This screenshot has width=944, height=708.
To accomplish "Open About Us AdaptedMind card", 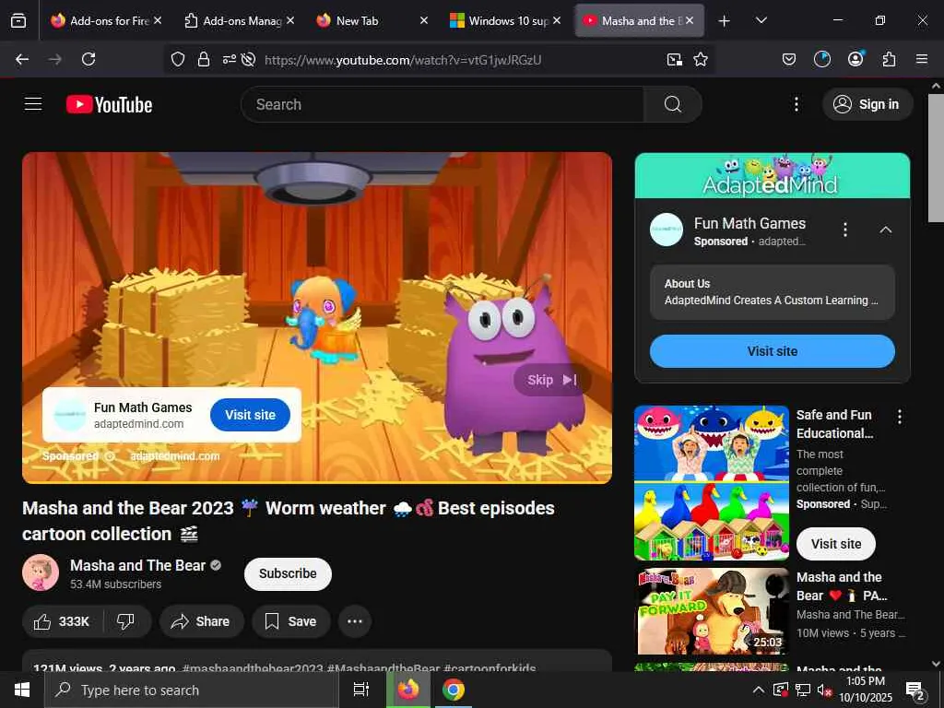I will 772,292.
